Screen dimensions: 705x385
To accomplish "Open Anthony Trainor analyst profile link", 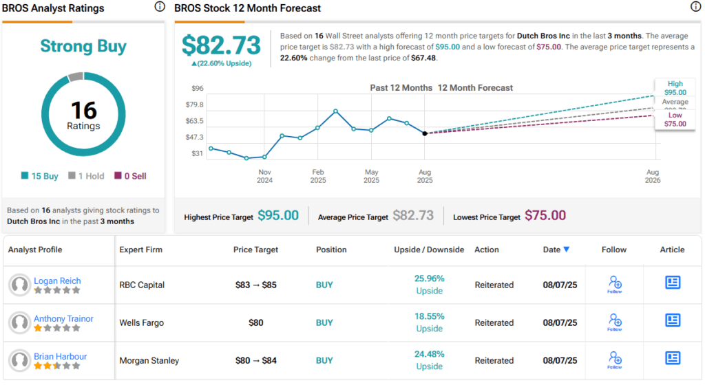I will pyautogui.click(x=63, y=318).
